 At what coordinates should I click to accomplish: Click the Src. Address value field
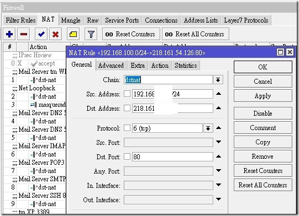coord(172,94)
